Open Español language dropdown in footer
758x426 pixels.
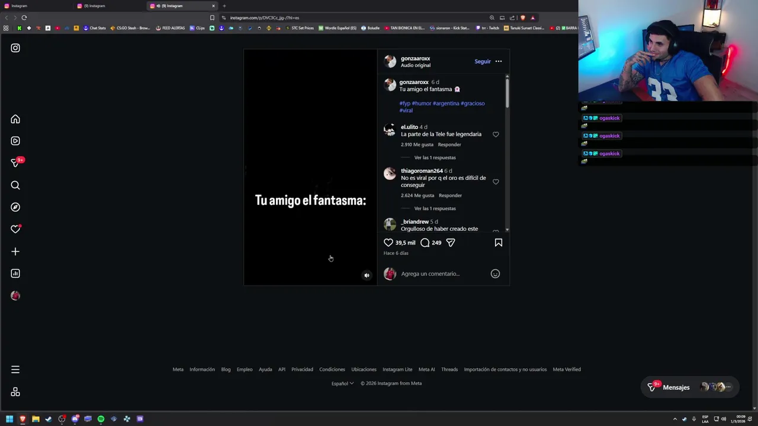342,383
